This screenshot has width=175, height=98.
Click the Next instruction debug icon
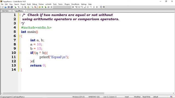click(x=88, y=7)
